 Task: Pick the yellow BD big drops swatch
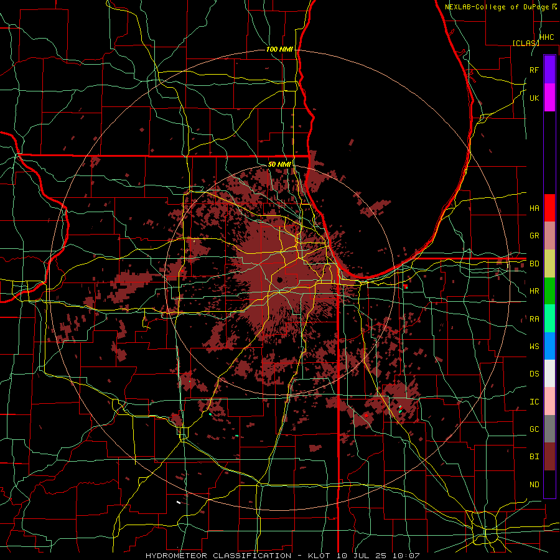point(549,264)
